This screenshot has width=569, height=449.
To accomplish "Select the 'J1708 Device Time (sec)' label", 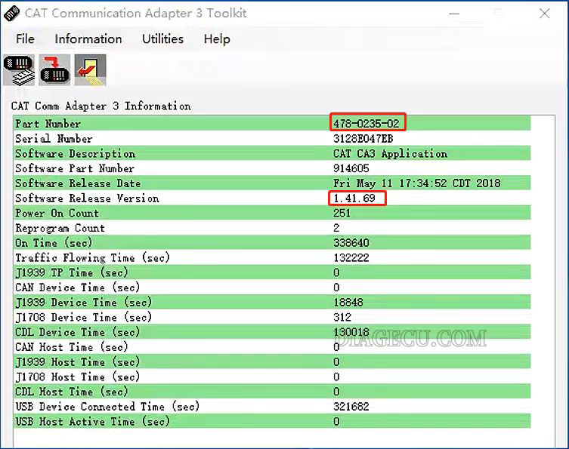I will coord(83,318).
